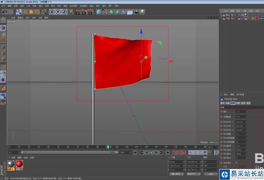The width and height of the screenshot is (264, 180).
Task: Open the object coordinate mode dropdown
Action: [176, 174]
